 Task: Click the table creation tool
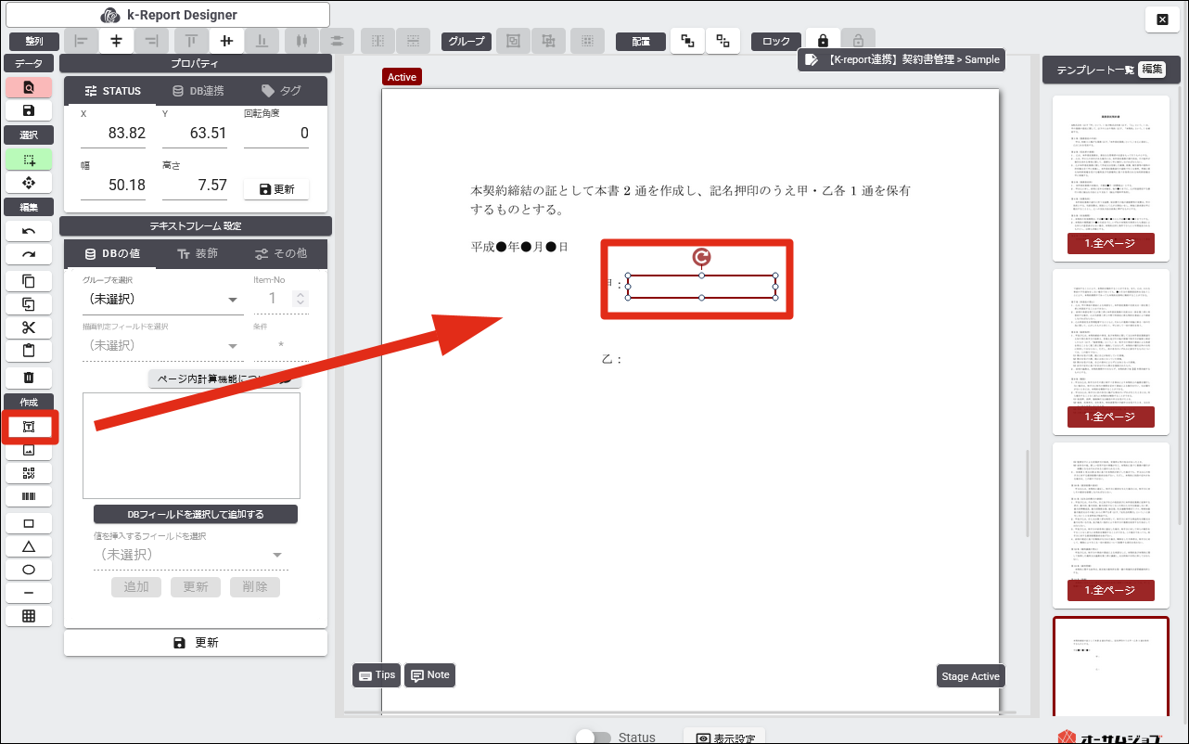pos(29,615)
